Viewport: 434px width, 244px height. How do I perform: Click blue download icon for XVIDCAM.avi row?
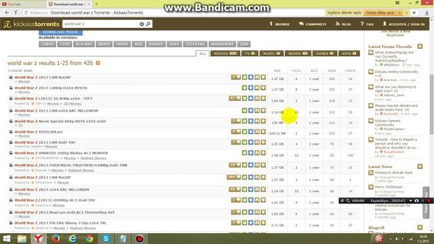pyautogui.click(x=251, y=131)
